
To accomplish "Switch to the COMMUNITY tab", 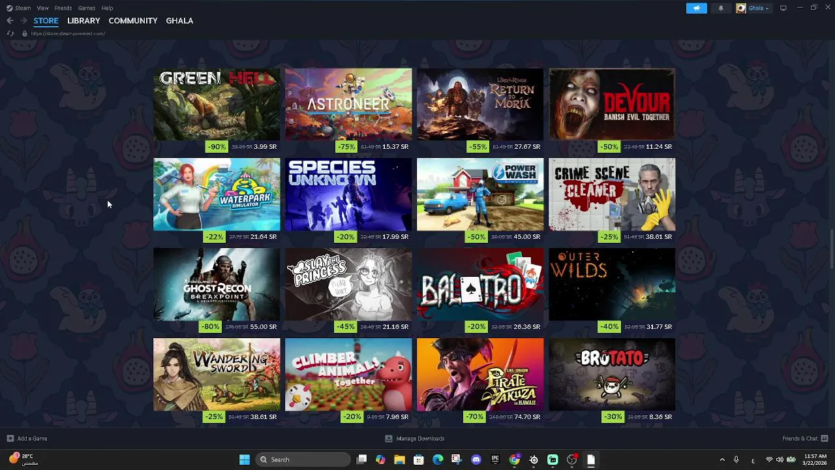I will click(133, 21).
